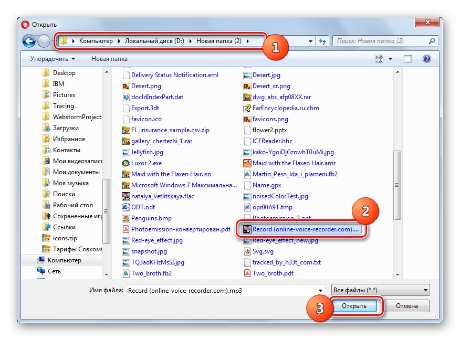Click the ODT.odt document icon
Screen dimensions: 460x340
(x=126, y=208)
